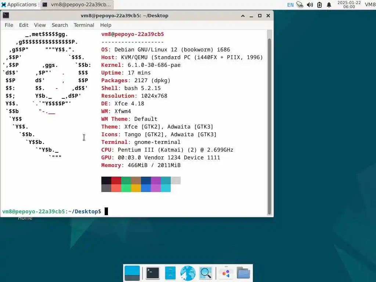
Task: Open the colorful dots dock icon
Action: click(226, 273)
